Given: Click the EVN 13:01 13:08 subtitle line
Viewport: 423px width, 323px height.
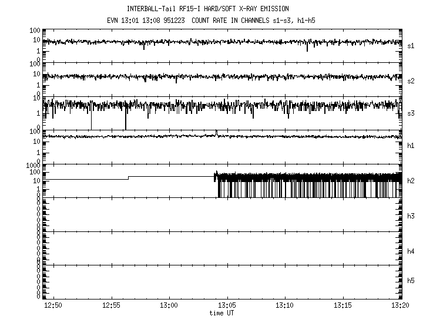Looking at the screenshot, I should pyautogui.click(x=207, y=20).
